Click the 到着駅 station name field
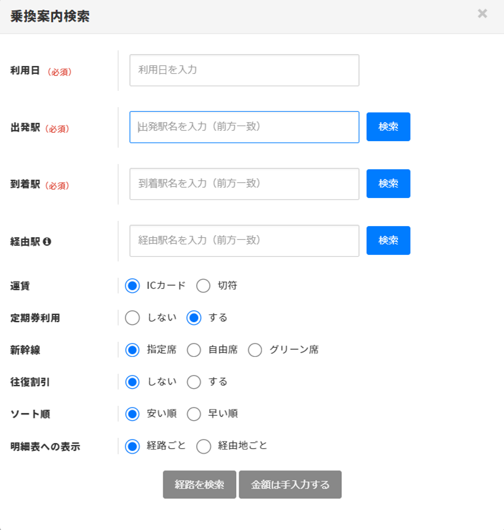This screenshot has width=504, height=530. (244, 184)
